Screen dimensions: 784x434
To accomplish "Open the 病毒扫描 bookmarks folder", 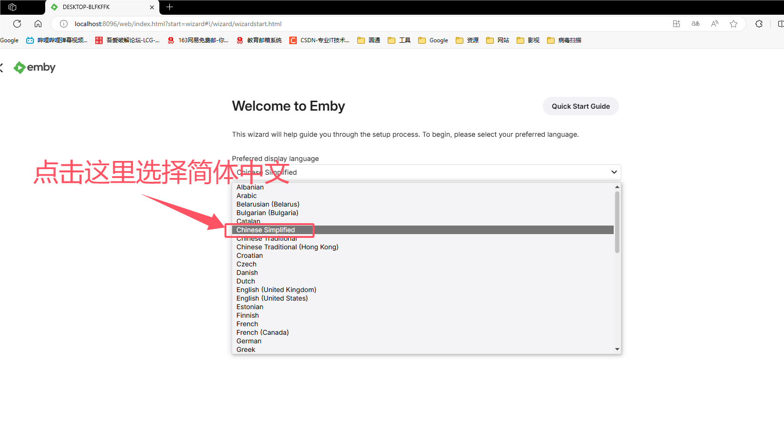I will (x=564, y=40).
